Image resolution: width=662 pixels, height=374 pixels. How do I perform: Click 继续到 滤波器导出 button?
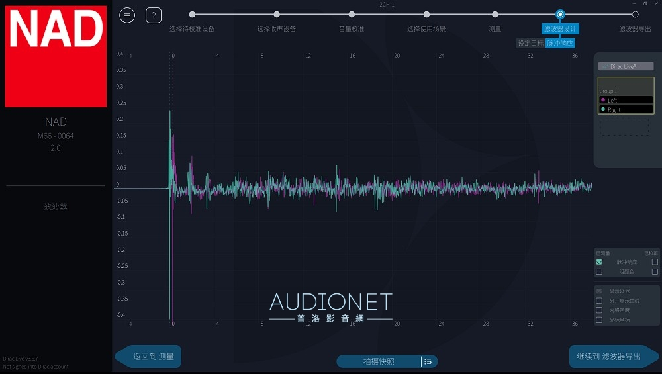[x=613, y=357]
